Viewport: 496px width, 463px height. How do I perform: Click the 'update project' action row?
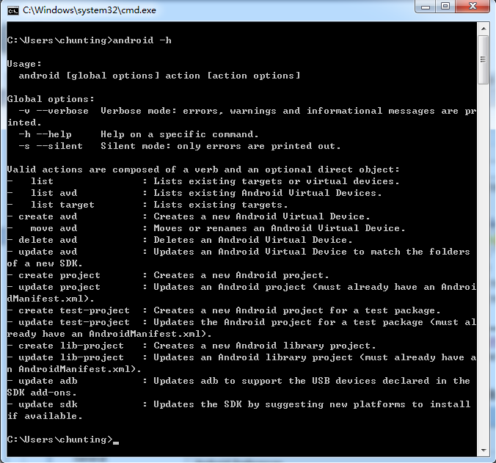[241, 287]
